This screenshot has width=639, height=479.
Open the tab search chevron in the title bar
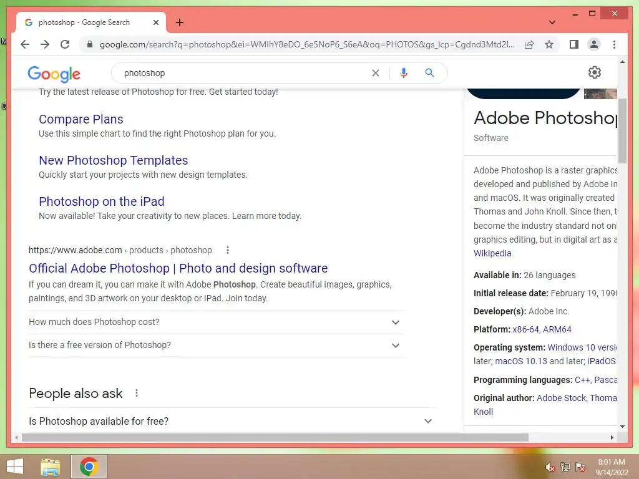(552, 22)
